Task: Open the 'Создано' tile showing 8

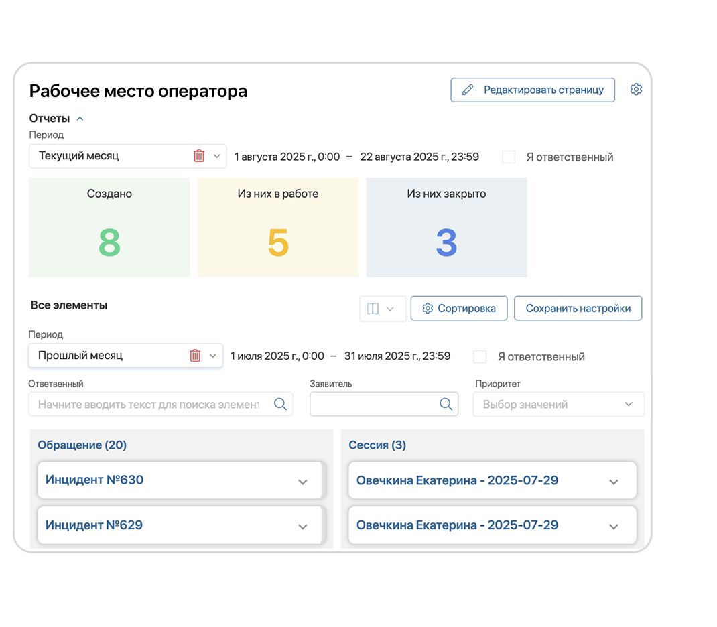Action: click(109, 227)
